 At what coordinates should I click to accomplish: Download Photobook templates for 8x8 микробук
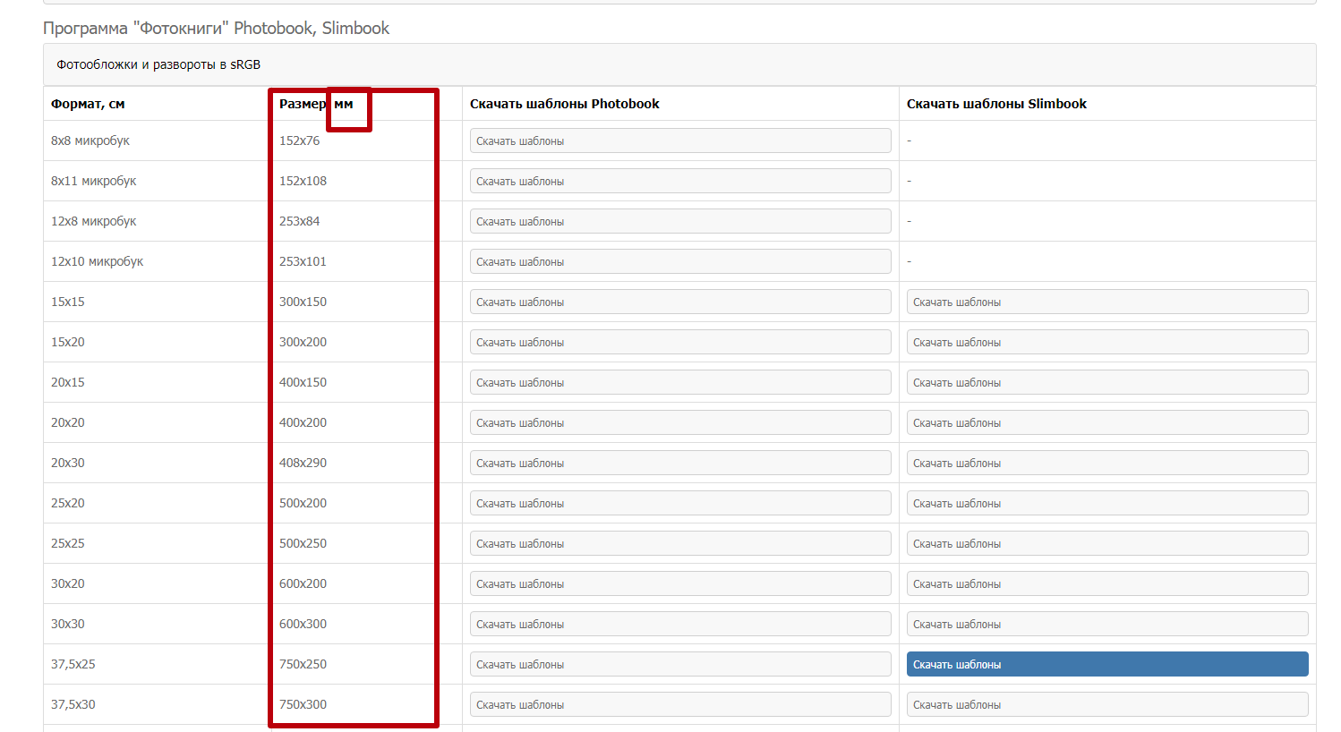[x=679, y=140]
